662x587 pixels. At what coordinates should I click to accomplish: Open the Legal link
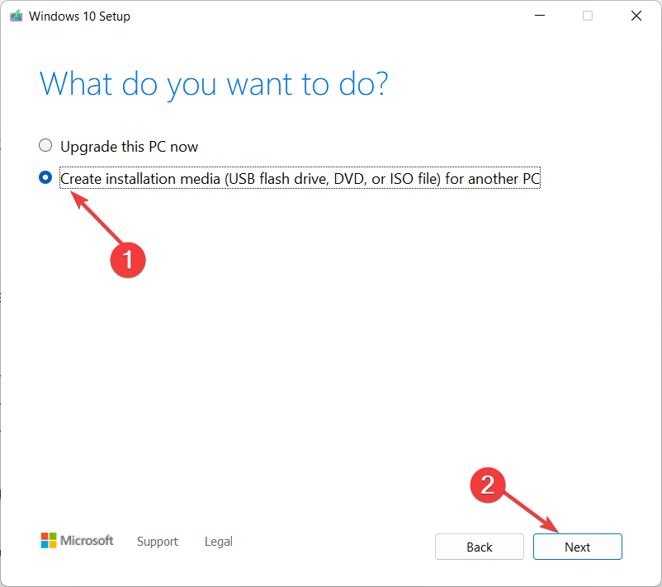click(x=218, y=541)
